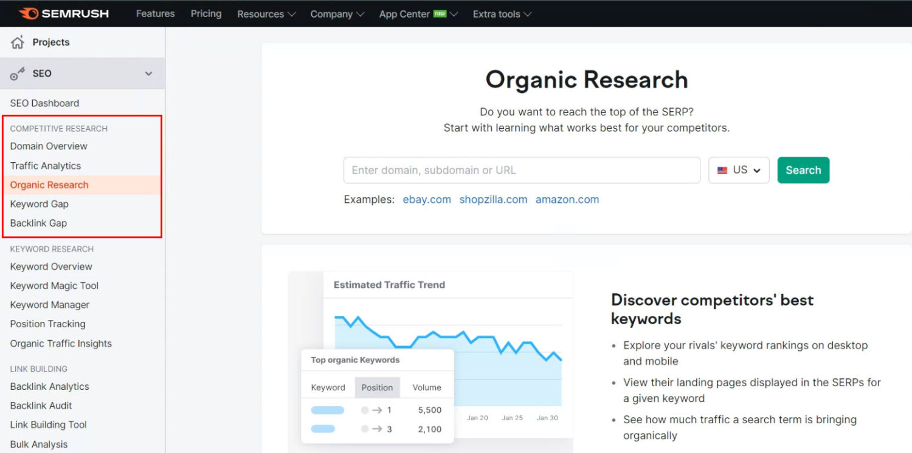The height and width of the screenshot is (453, 912).
Task: Open the Extra tools dropdown
Action: (502, 14)
